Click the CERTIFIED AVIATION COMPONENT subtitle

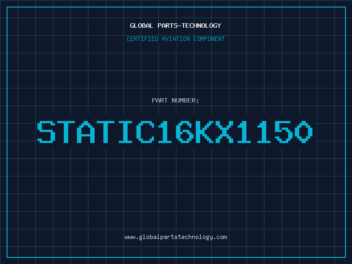pos(176,39)
